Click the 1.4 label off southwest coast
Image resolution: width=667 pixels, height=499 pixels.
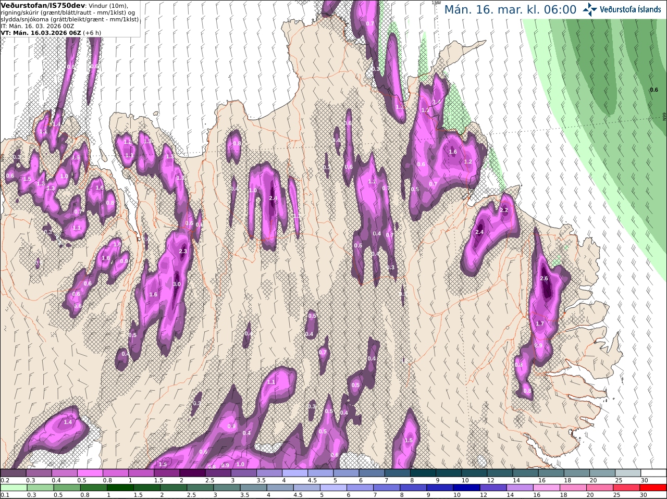pyautogui.click(x=68, y=422)
